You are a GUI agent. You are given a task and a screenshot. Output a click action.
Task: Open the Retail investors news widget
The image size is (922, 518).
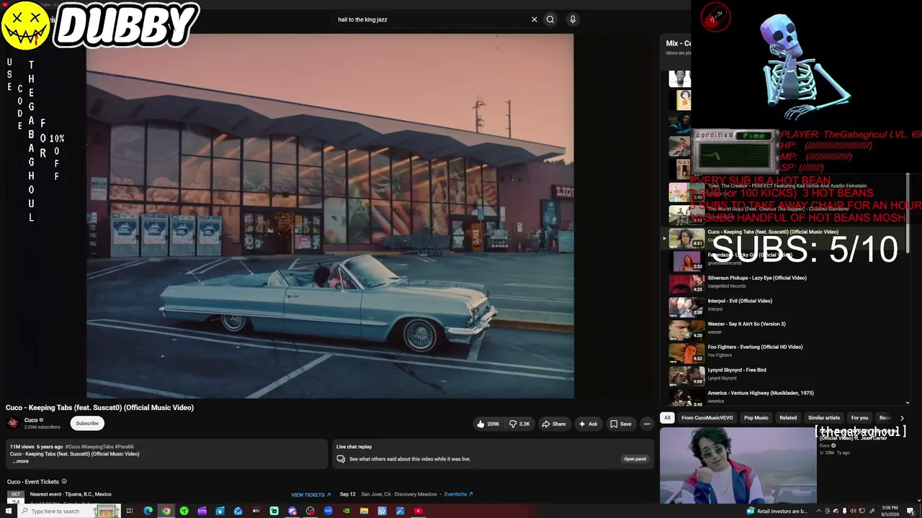[776, 511]
